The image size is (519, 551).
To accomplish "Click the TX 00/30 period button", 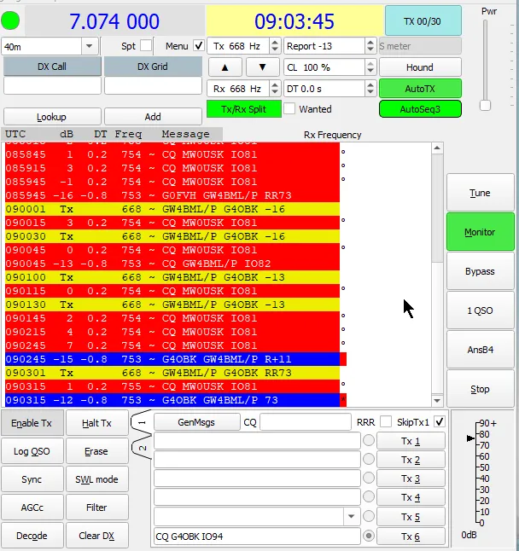I will [x=423, y=21].
